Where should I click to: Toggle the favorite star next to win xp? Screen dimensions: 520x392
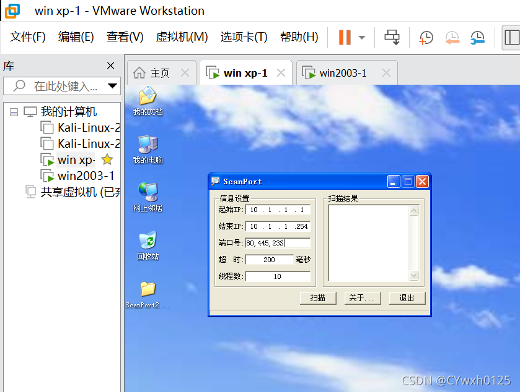[x=107, y=160]
